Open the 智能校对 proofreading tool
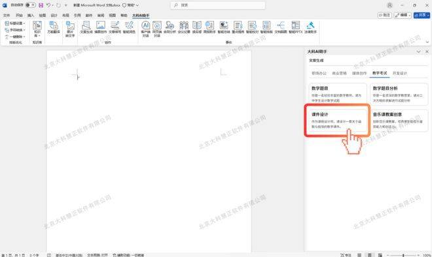The height and width of the screenshot is (257, 432). [x=252, y=27]
